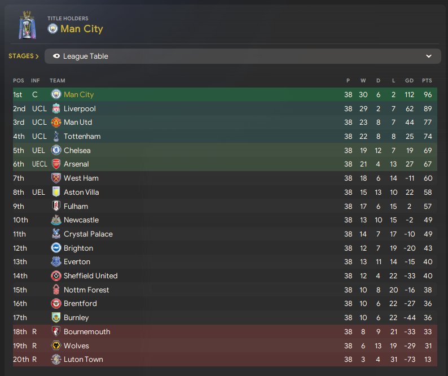This screenshot has width=448, height=376.
Task: Click the Newcastle club badge
Action: 56,220
